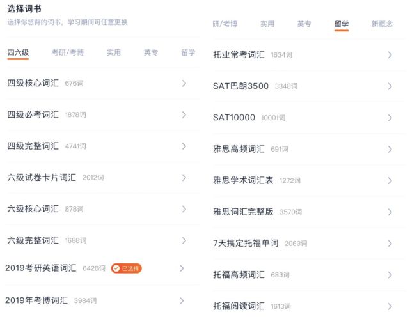Screen dimensions: 410x319
Task: Select the 新概念 tab
Action: click(382, 24)
